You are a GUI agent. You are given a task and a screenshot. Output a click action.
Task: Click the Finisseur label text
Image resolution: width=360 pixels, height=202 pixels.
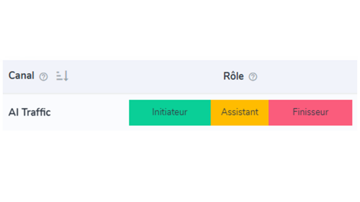[x=310, y=112]
